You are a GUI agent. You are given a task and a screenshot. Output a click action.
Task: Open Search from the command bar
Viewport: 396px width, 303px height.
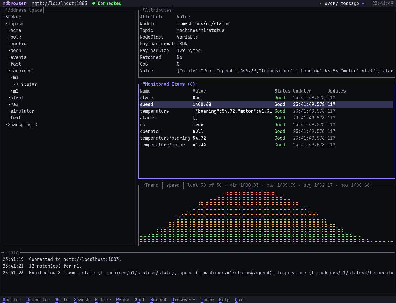click(82, 300)
